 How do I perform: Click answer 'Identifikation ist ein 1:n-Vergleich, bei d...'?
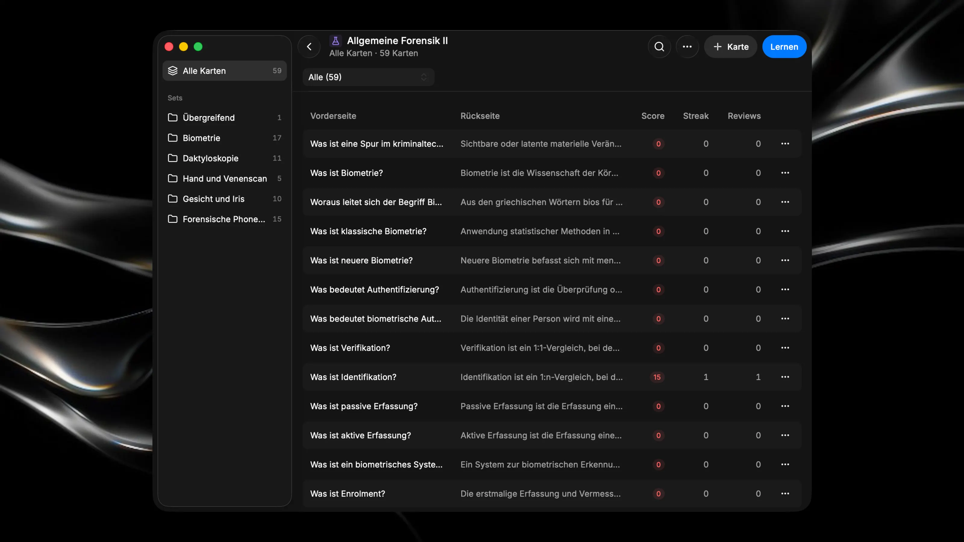(542, 377)
